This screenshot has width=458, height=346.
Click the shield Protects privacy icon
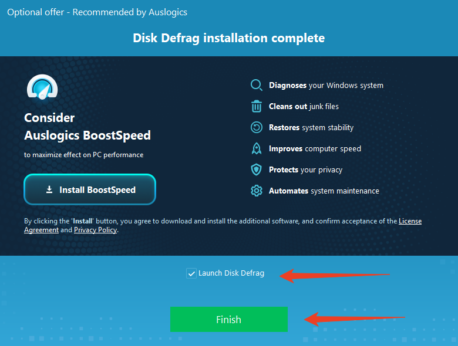(257, 169)
